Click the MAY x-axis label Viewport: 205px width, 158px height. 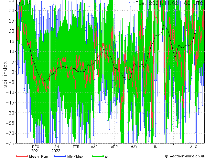click(134, 147)
